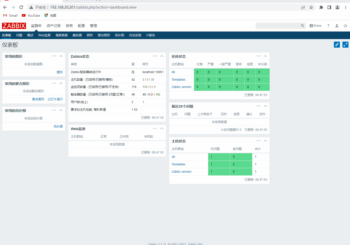Open options menu of 主机状态 widget
Screen dimensions: 350x245
point(259,140)
